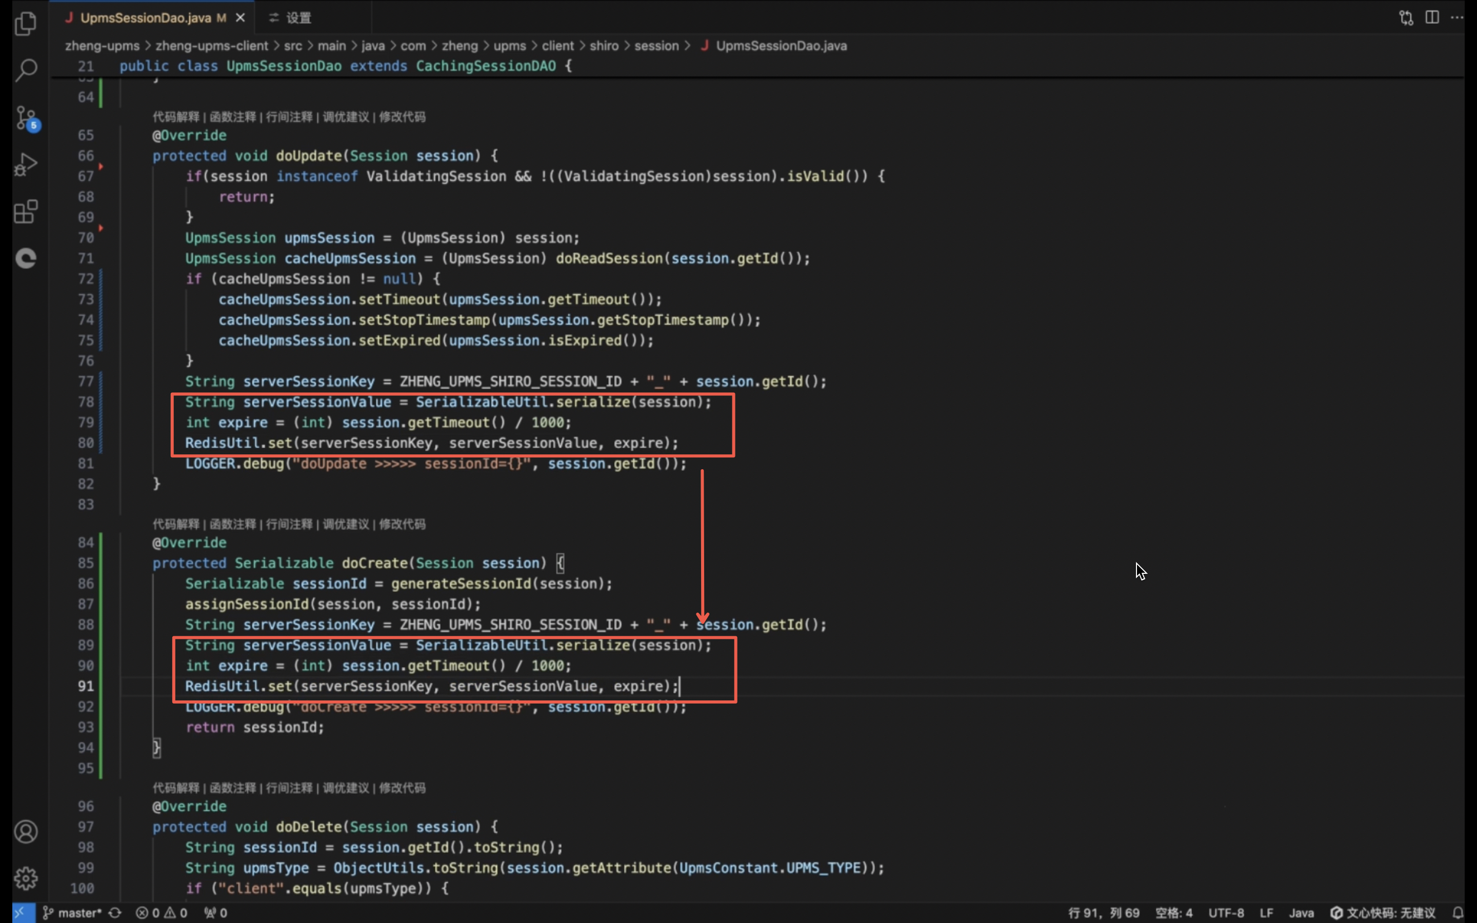This screenshot has width=1477, height=923.
Task: Click the LF end-of-line indicator
Action: [x=1266, y=913]
